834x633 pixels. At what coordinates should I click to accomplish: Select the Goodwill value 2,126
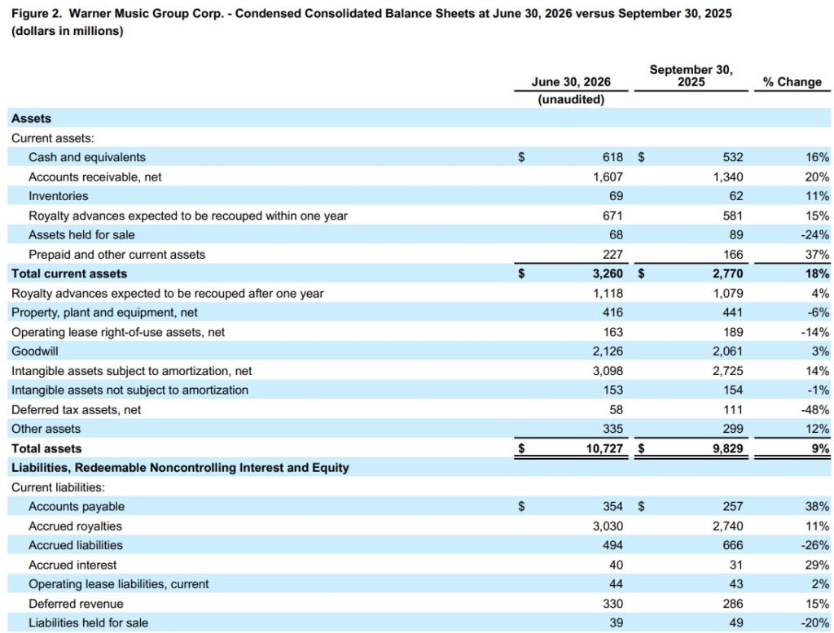point(608,351)
